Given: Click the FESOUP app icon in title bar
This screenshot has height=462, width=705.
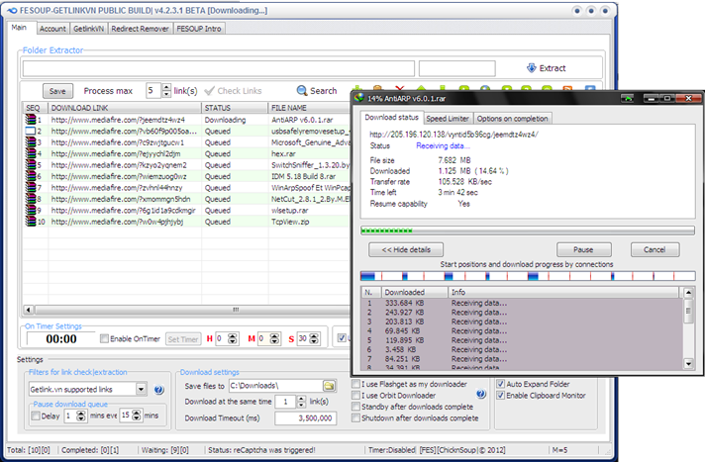Looking at the screenshot, I should [12, 10].
